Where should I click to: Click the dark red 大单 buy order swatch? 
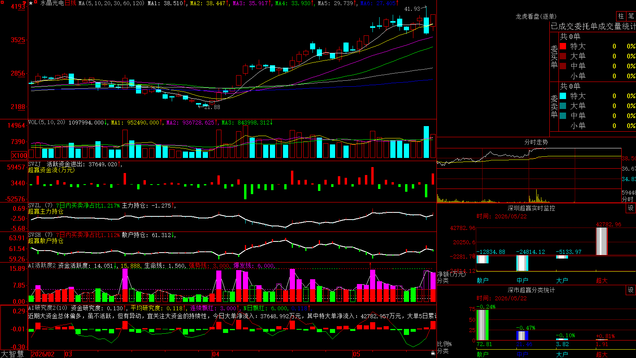tap(563, 56)
